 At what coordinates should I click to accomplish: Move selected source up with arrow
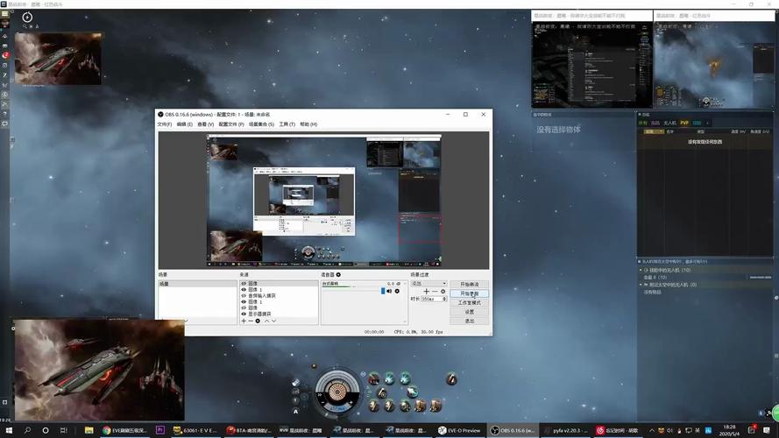coord(266,321)
